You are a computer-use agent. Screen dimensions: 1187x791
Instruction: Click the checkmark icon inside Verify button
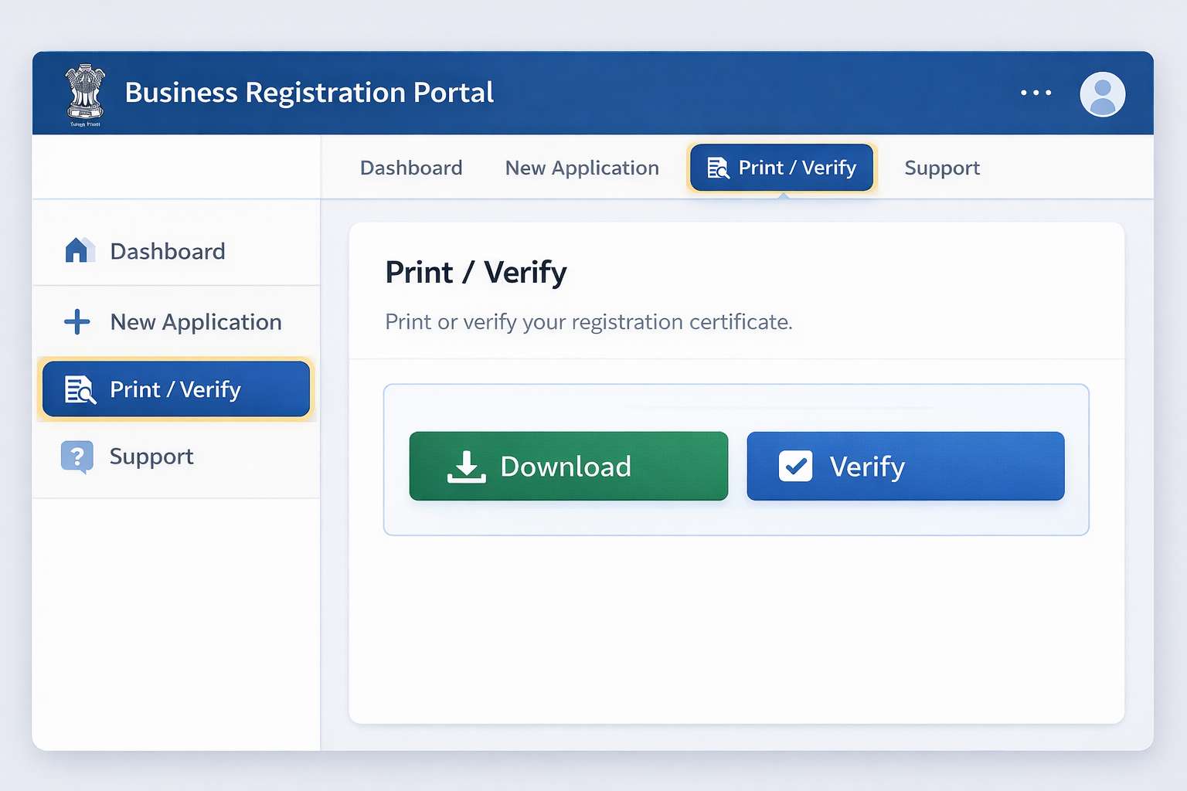pos(795,465)
